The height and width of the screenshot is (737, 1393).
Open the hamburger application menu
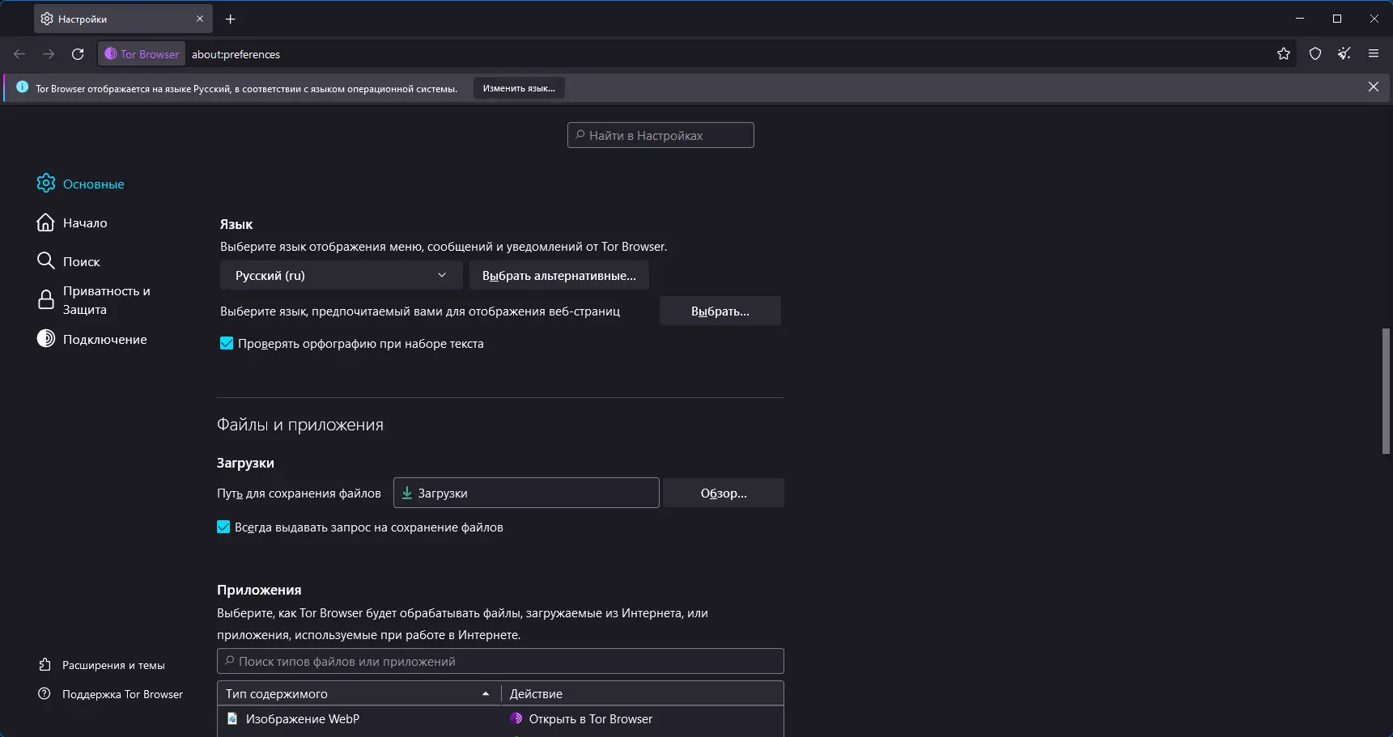click(1374, 54)
